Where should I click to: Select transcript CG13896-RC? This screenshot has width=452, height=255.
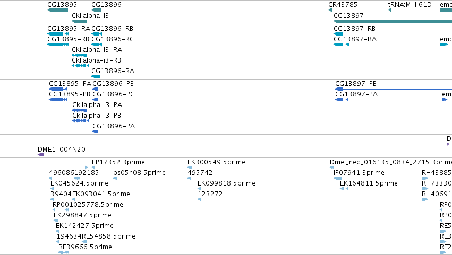[x=113, y=39]
